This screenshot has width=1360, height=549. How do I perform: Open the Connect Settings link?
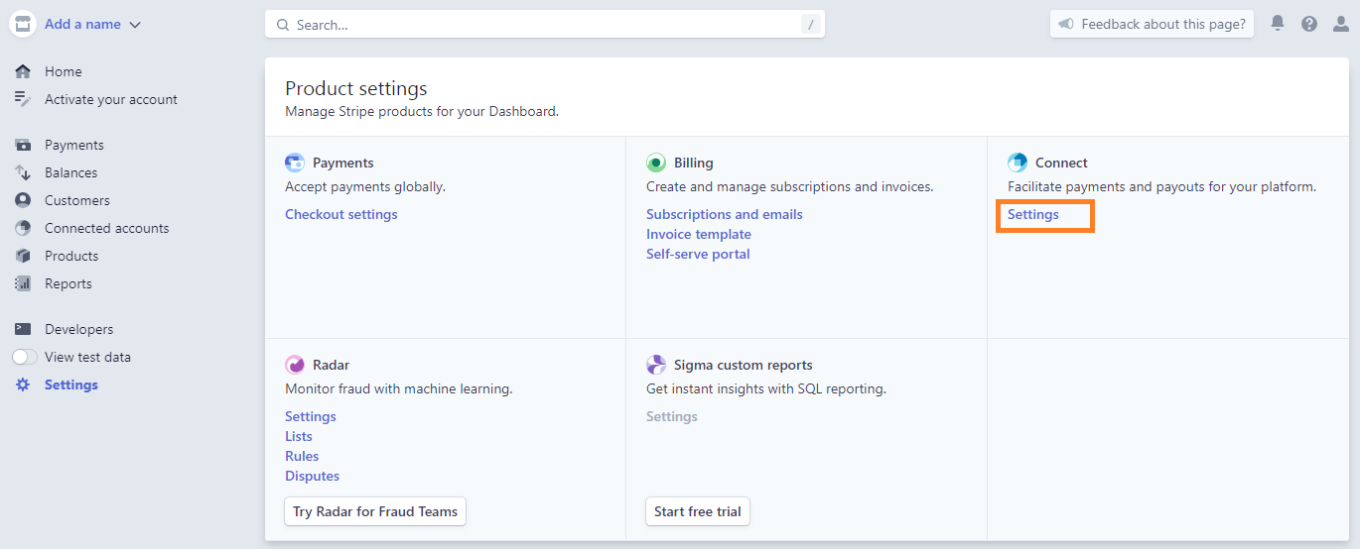pyautogui.click(x=1033, y=214)
